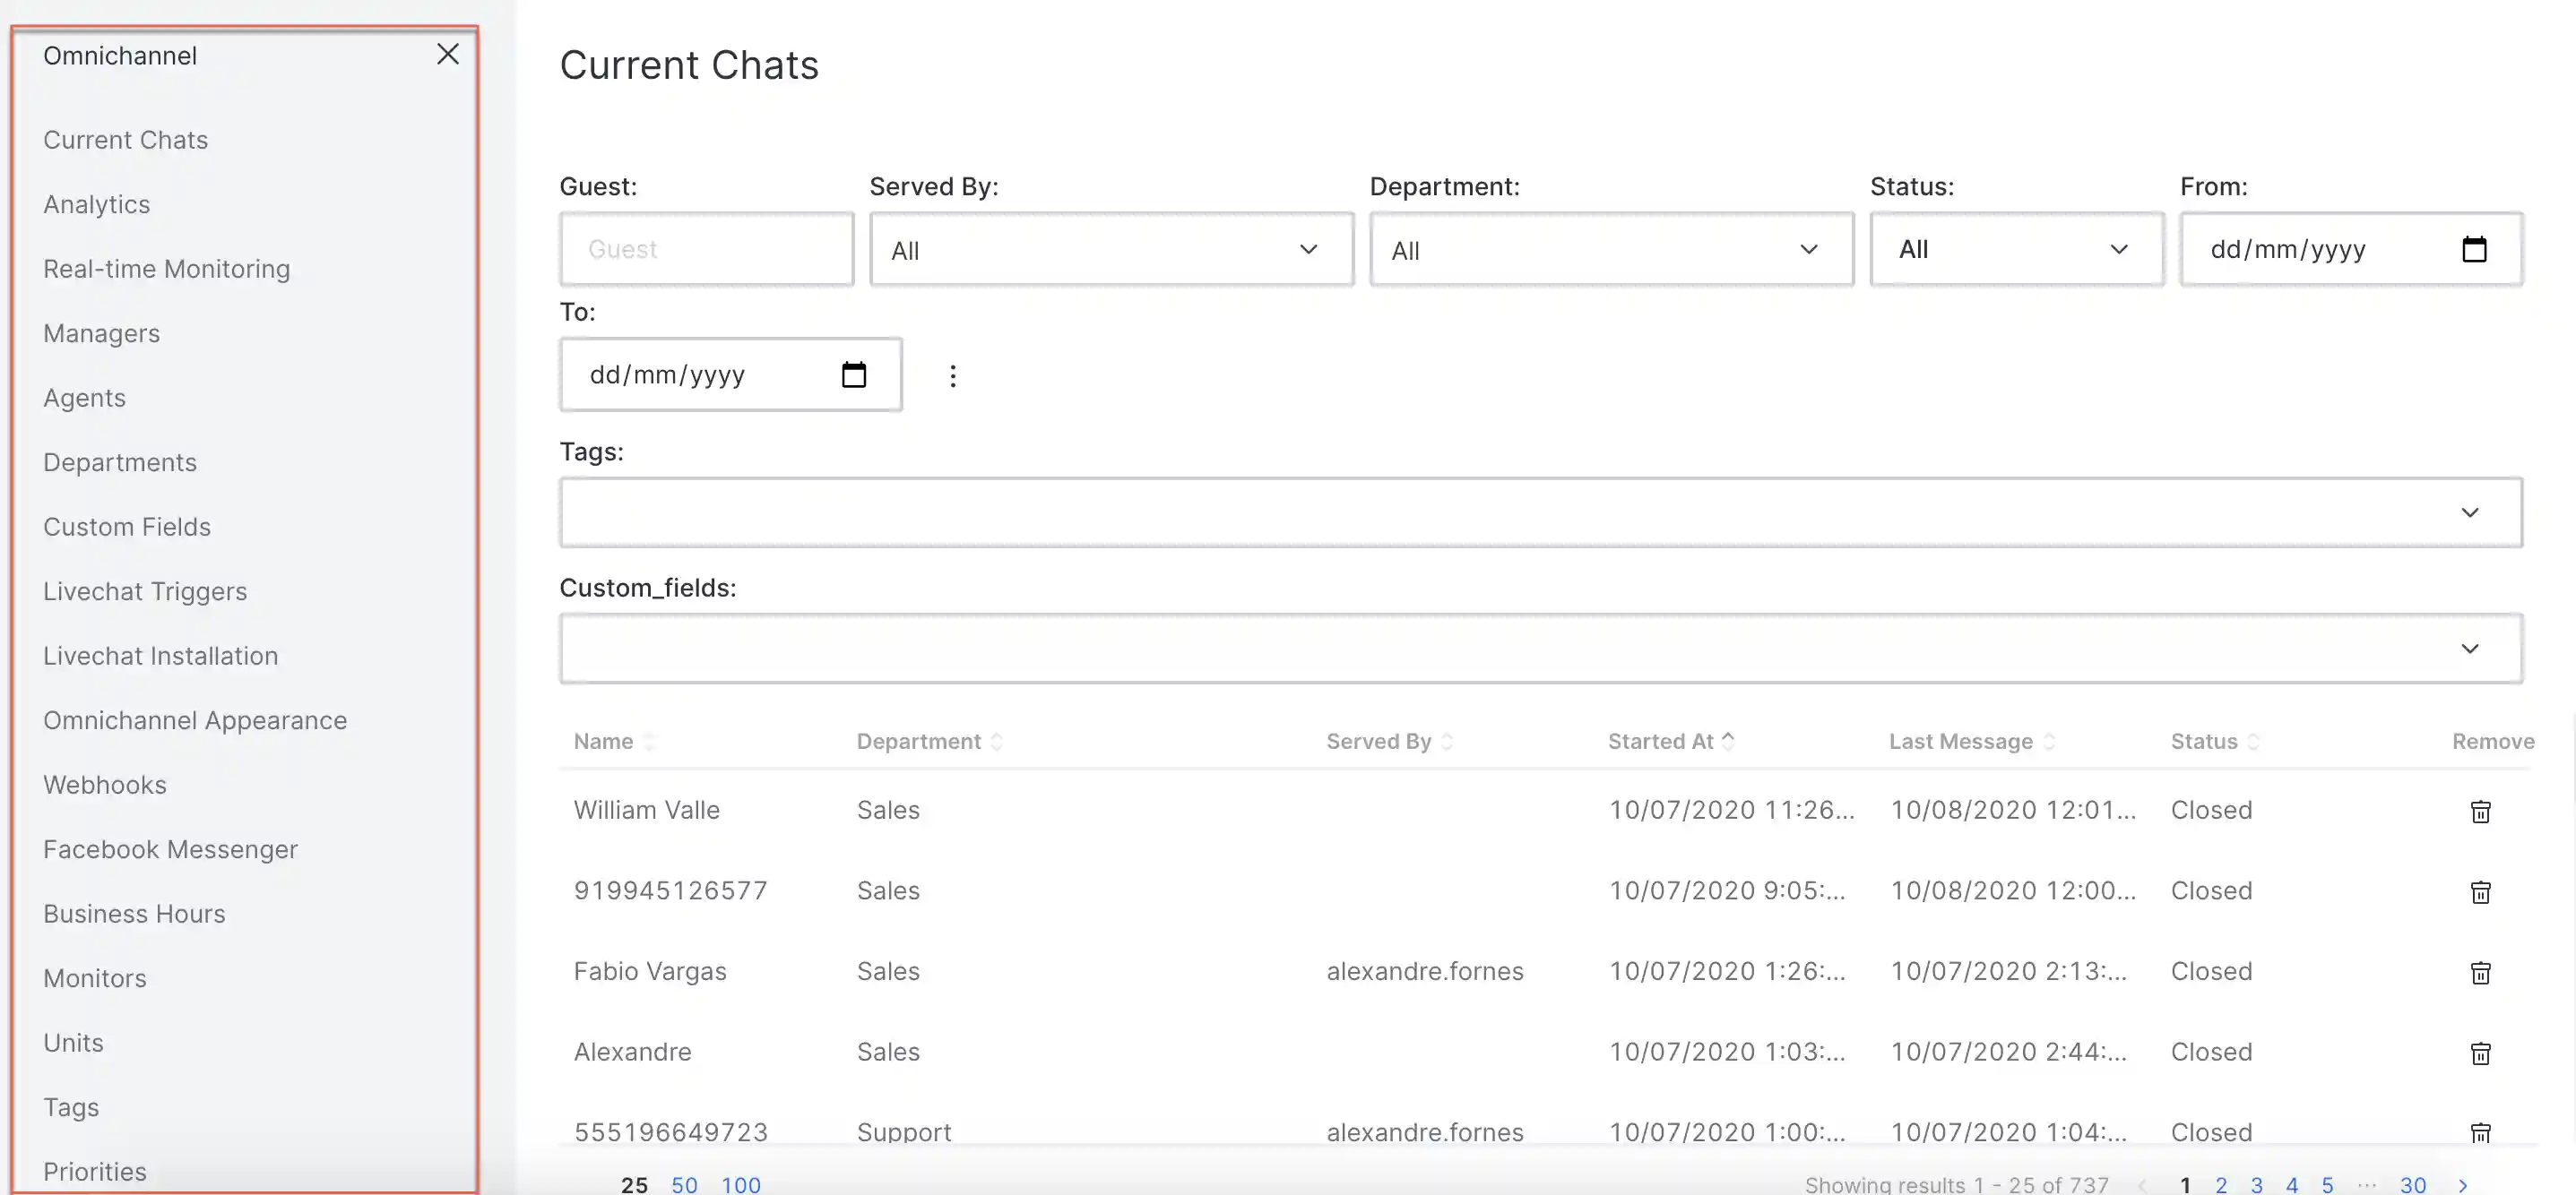This screenshot has height=1195, width=2576.
Task: Click inside the Guest search field
Action: point(706,249)
